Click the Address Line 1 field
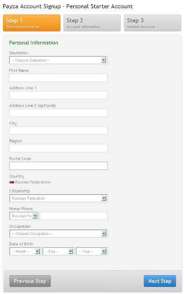Viewport: 184px width, 294px height. click(x=59, y=95)
